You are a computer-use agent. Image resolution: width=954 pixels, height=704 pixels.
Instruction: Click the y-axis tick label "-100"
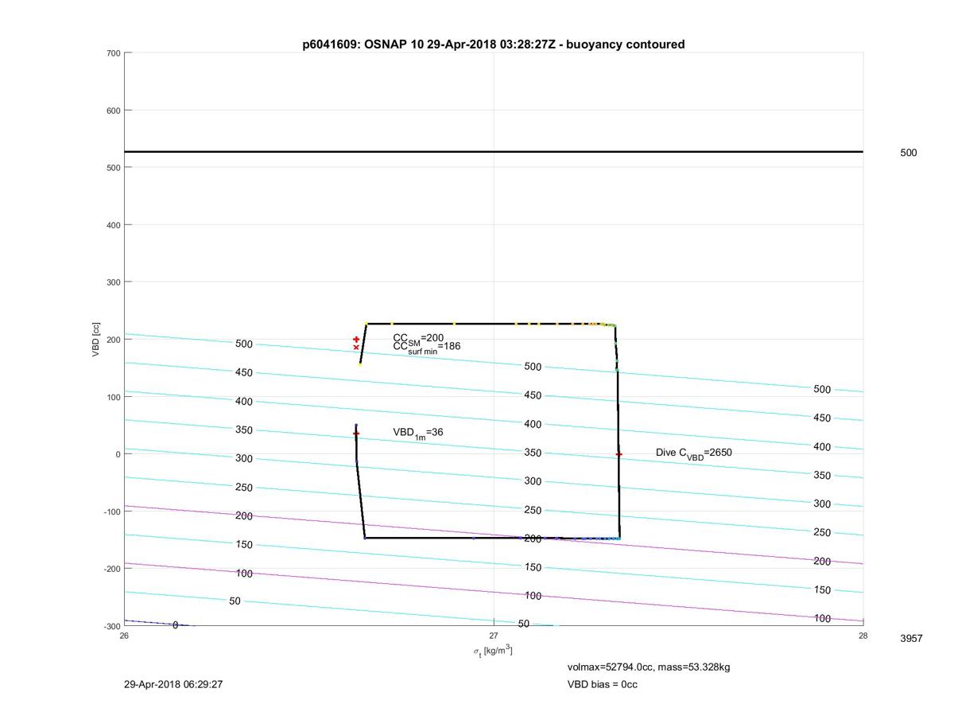pos(111,511)
